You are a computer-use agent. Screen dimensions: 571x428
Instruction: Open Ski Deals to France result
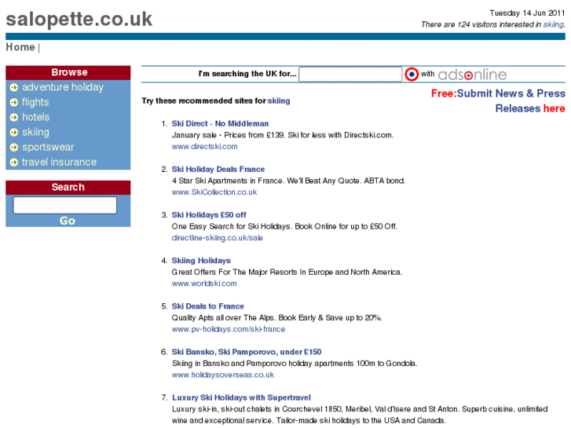coord(207,306)
